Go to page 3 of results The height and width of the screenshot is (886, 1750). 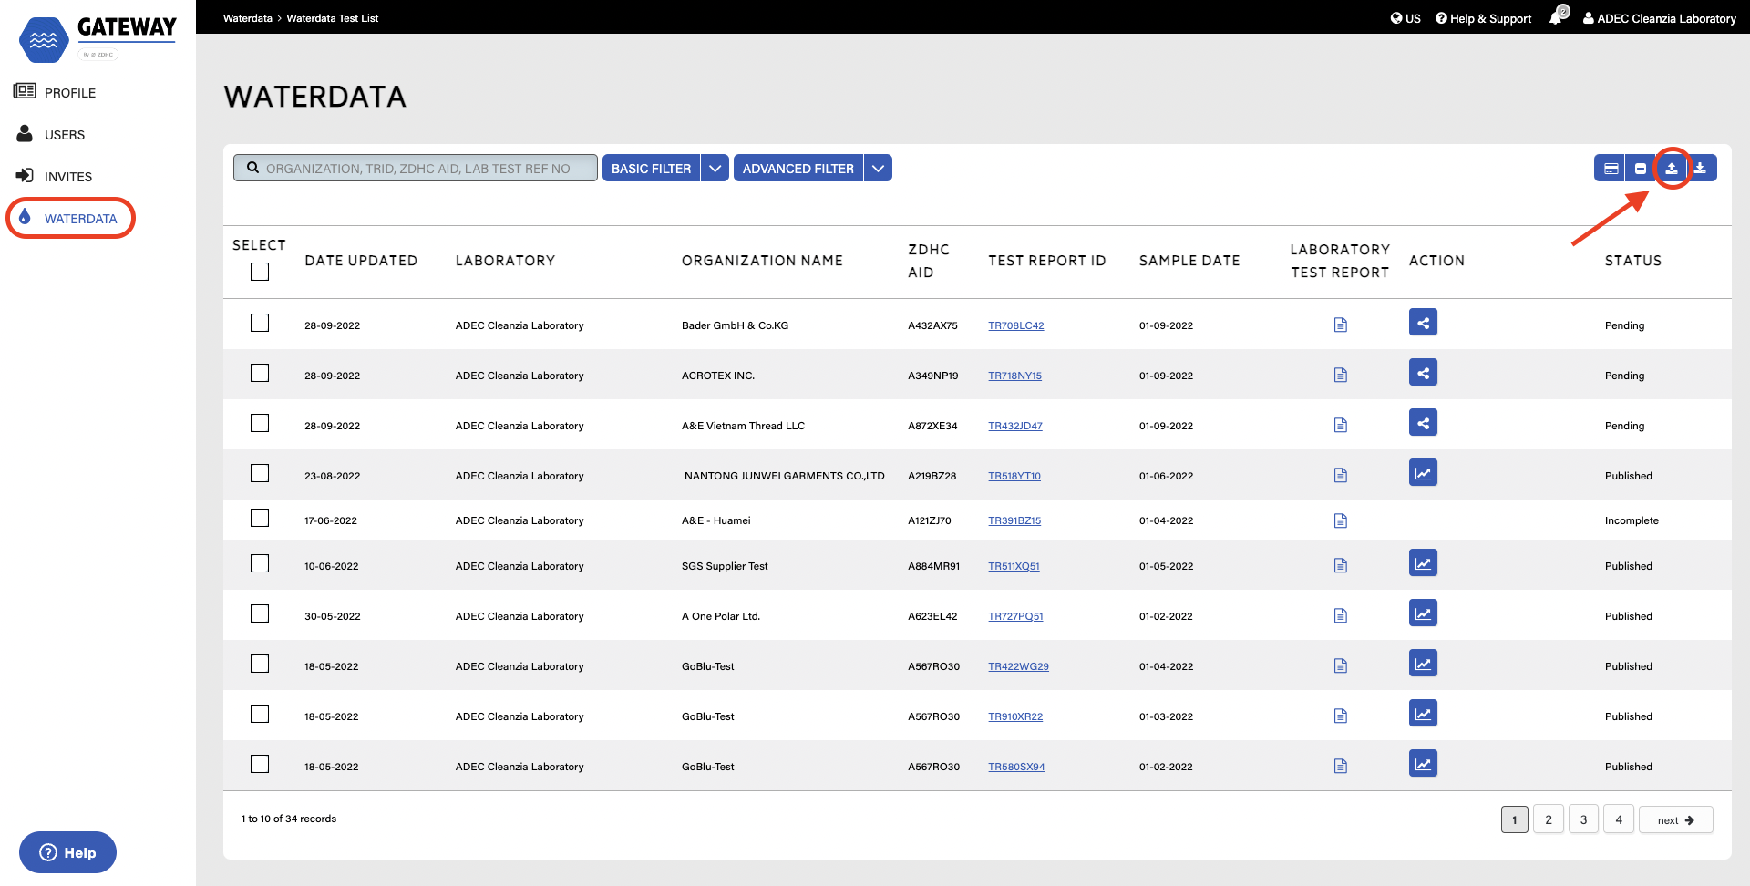pos(1584,819)
